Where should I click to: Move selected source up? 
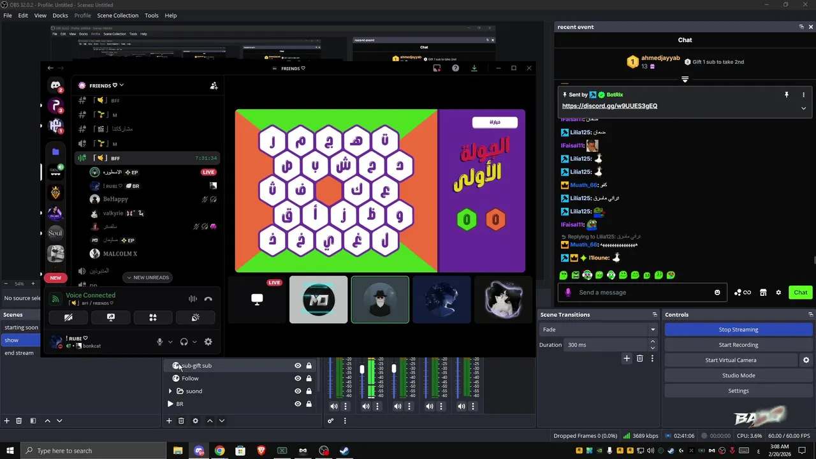click(210, 421)
